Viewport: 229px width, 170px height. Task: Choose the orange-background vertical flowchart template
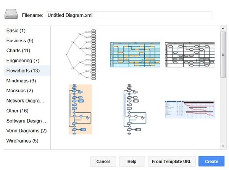pos(80,109)
